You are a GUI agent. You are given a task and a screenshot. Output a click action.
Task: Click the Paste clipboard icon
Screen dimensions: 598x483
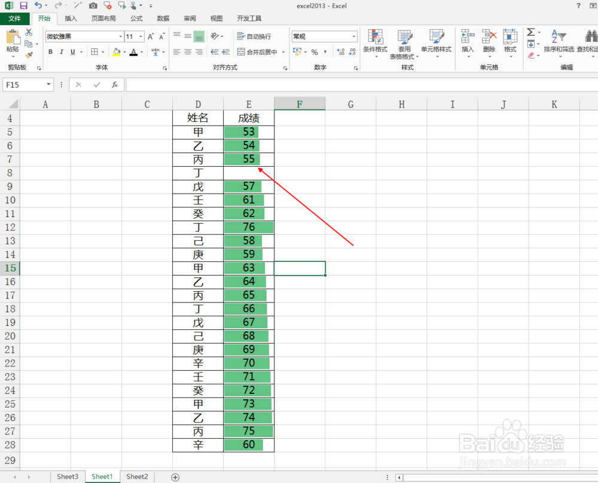click(x=13, y=38)
